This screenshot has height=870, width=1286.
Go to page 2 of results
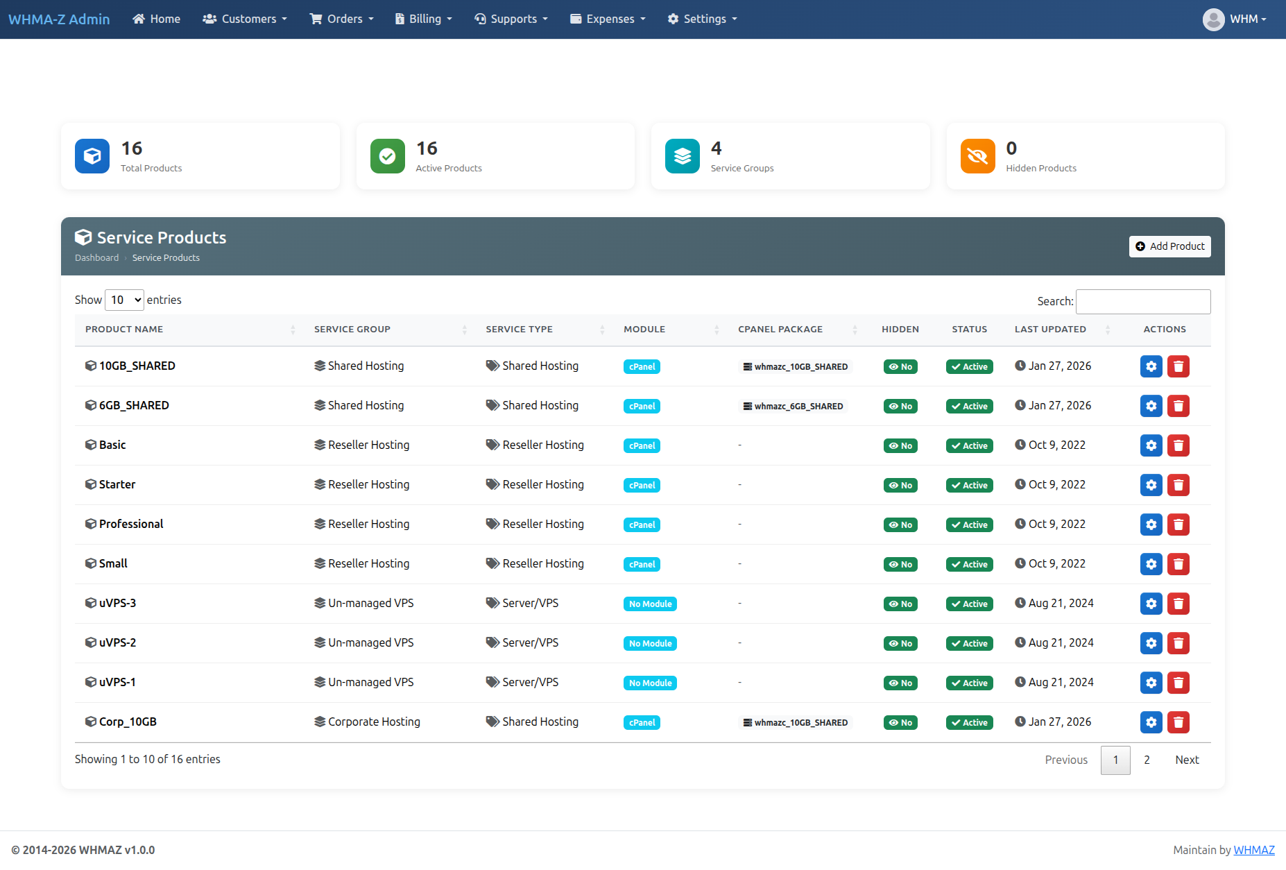point(1147,760)
